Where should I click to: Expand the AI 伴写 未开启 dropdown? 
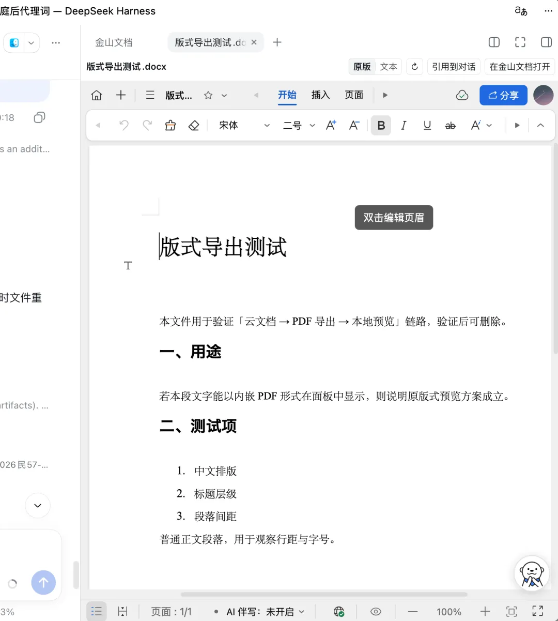coord(265,612)
